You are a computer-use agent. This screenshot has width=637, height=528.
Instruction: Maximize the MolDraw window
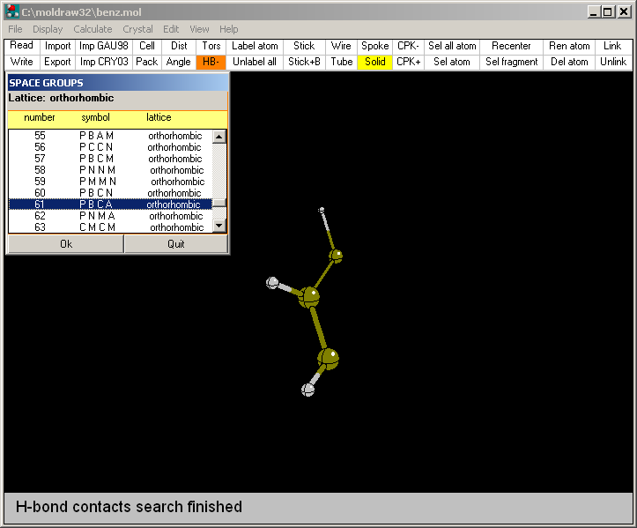[608, 11]
